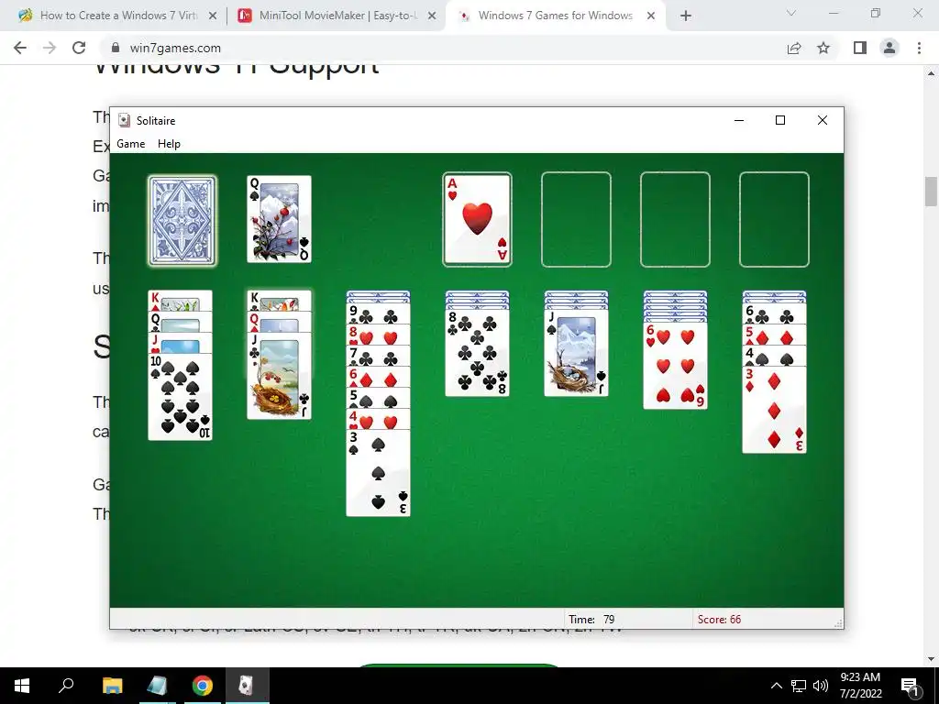The width and height of the screenshot is (939, 704).
Task: Select the Jack of Spades card
Action: (x=576, y=353)
